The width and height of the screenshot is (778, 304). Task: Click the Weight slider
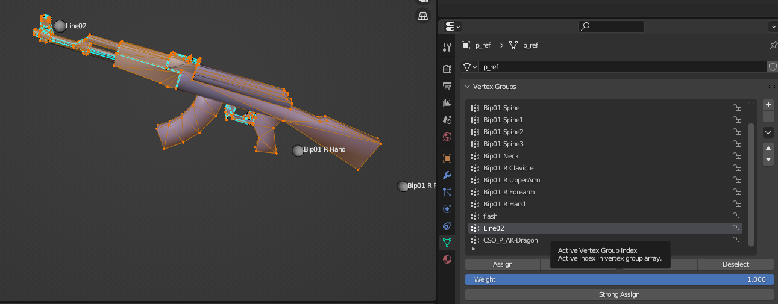[619, 279]
